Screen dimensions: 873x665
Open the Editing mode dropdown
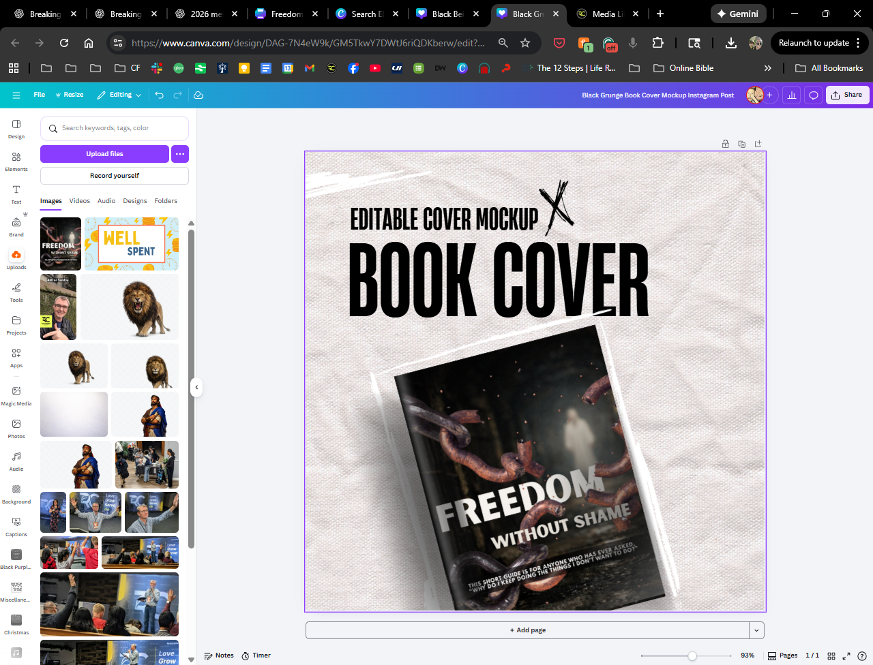coord(119,95)
